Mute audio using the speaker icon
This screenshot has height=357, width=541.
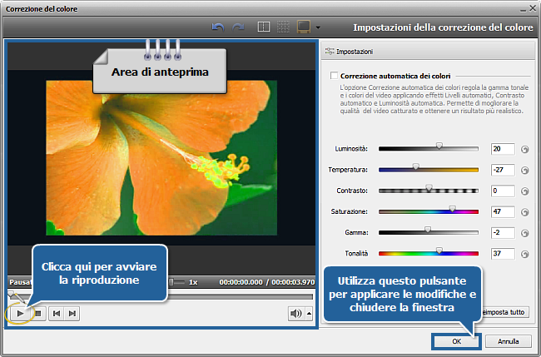[x=295, y=313]
